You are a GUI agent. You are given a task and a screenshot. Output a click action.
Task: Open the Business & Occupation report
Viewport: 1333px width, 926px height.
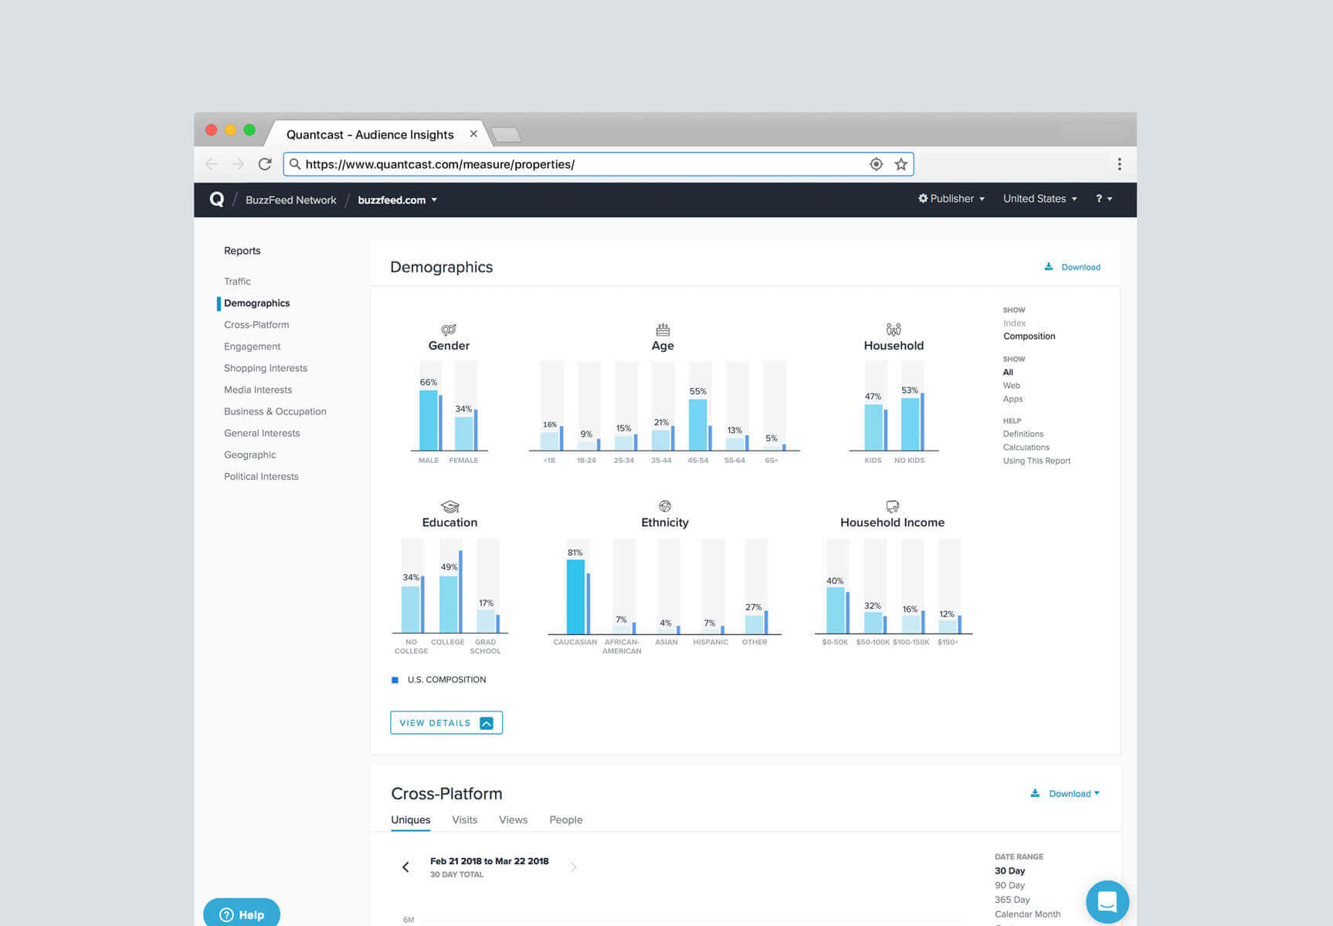tap(275, 411)
